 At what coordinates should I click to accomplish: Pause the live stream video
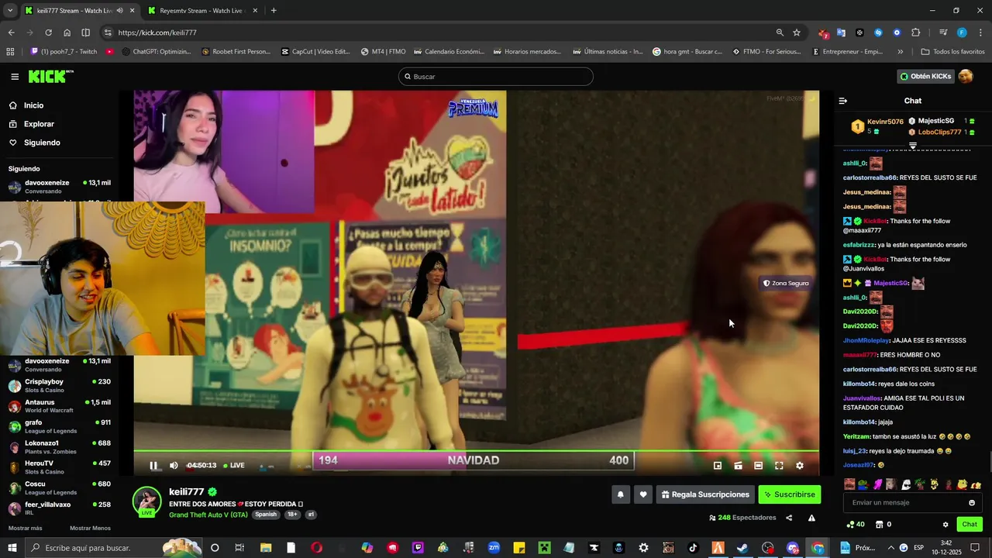point(153,466)
